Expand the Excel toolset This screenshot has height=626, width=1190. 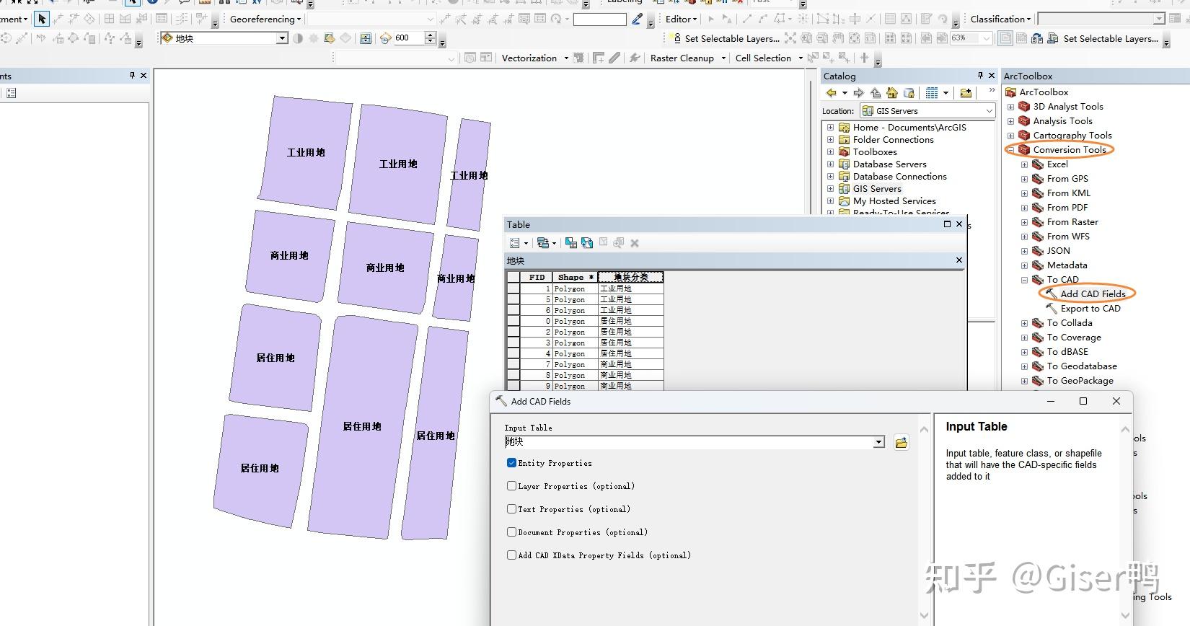click(1024, 164)
